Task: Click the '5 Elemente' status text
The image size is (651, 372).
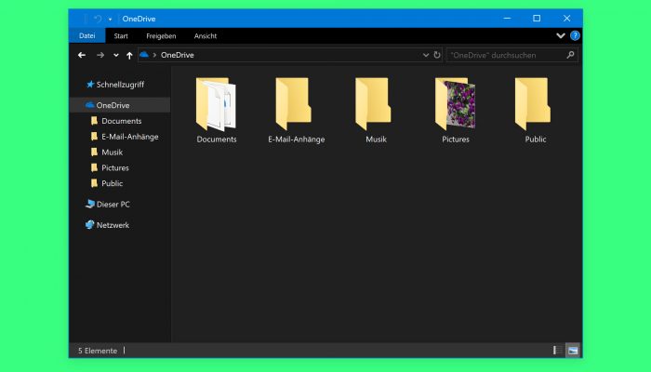Action: [98, 351]
